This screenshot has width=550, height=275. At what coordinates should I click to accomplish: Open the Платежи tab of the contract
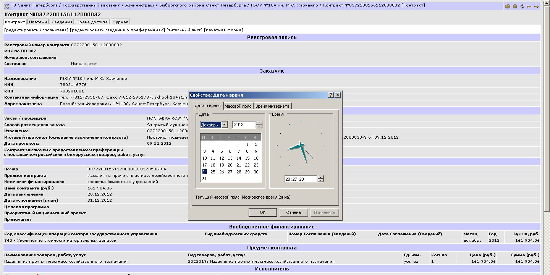[x=38, y=22]
